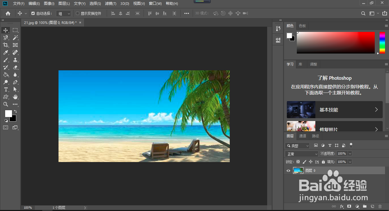This screenshot has height=211, width=389.
Task: Open layer style fx menu
Action: (x=342, y=206)
